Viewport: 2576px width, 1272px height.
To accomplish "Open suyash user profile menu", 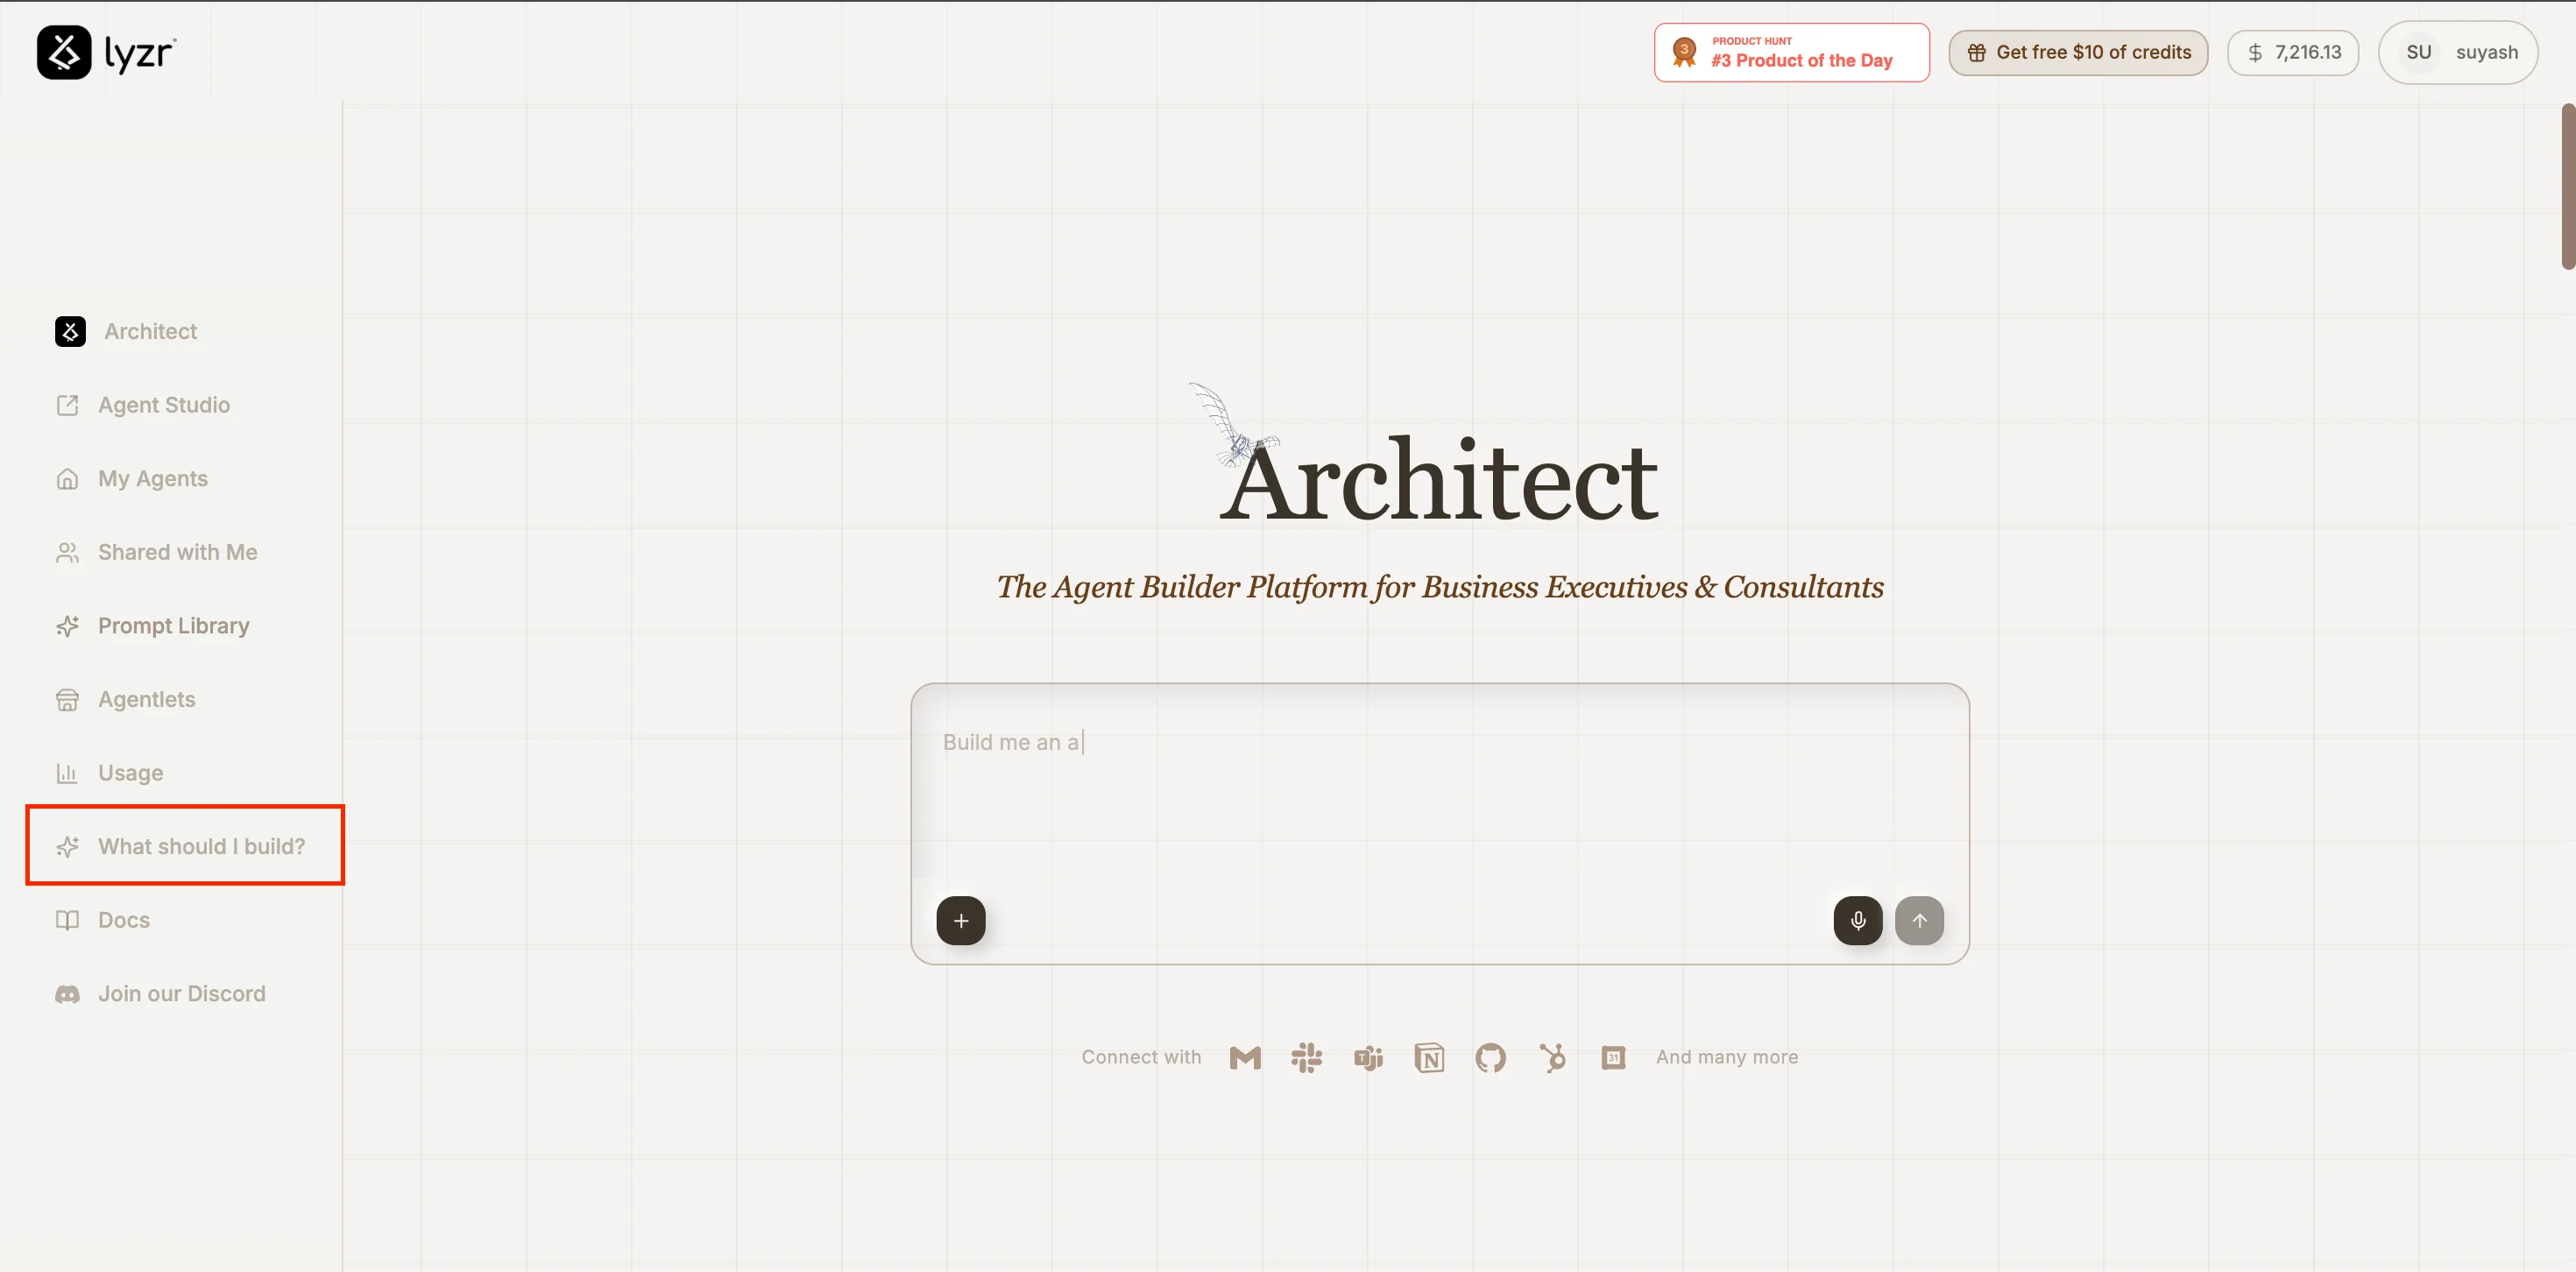I will pyautogui.click(x=2457, y=52).
